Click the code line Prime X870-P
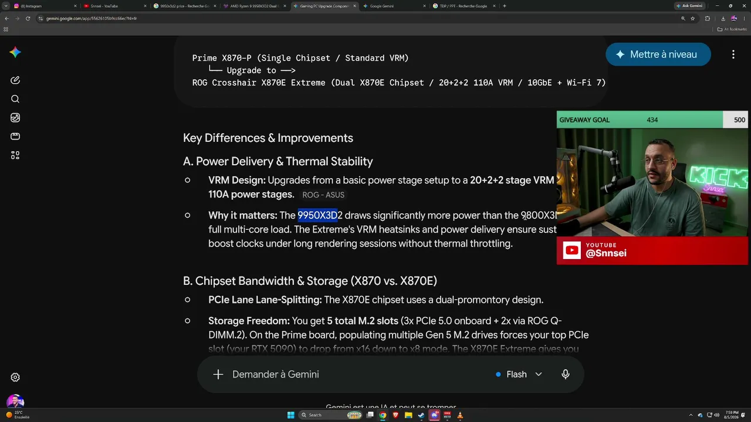Image resolution: width=751 pixels, height=422 pixels. pos(300,58)
